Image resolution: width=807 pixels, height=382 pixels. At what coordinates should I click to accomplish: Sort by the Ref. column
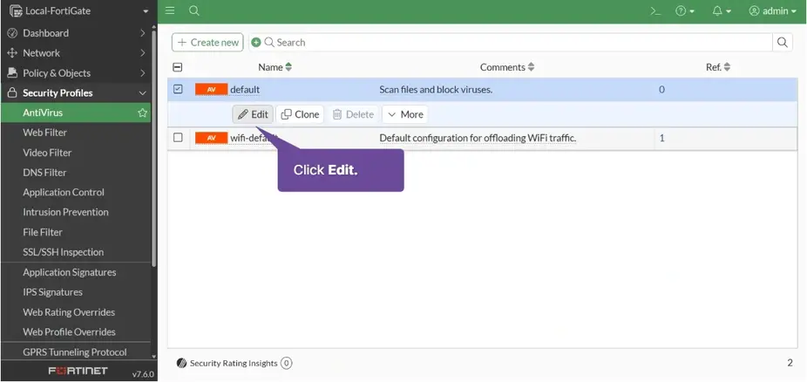tap(718, 67)
